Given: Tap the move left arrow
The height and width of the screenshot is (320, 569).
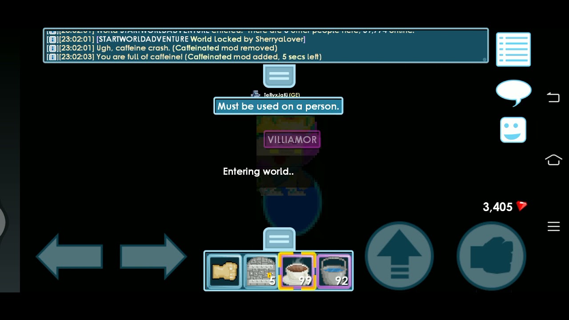Looking at the screenshot, I should (x=70, y=256).
